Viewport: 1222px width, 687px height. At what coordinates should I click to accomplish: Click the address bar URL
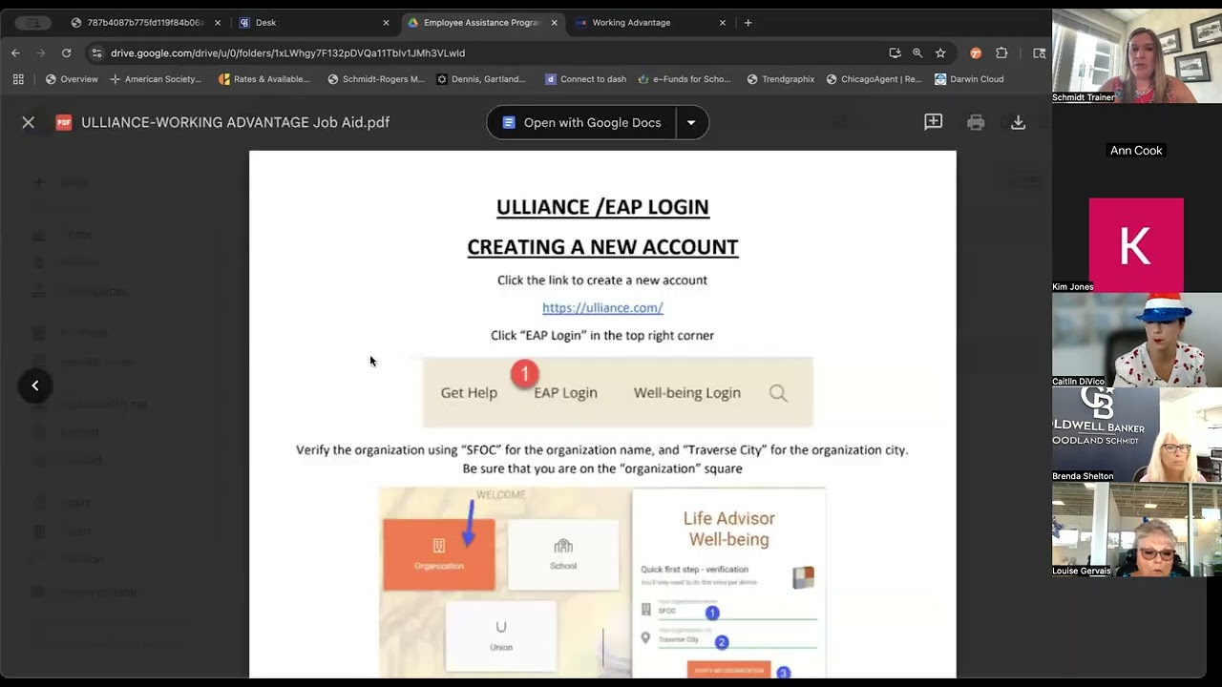coord(287,53)
